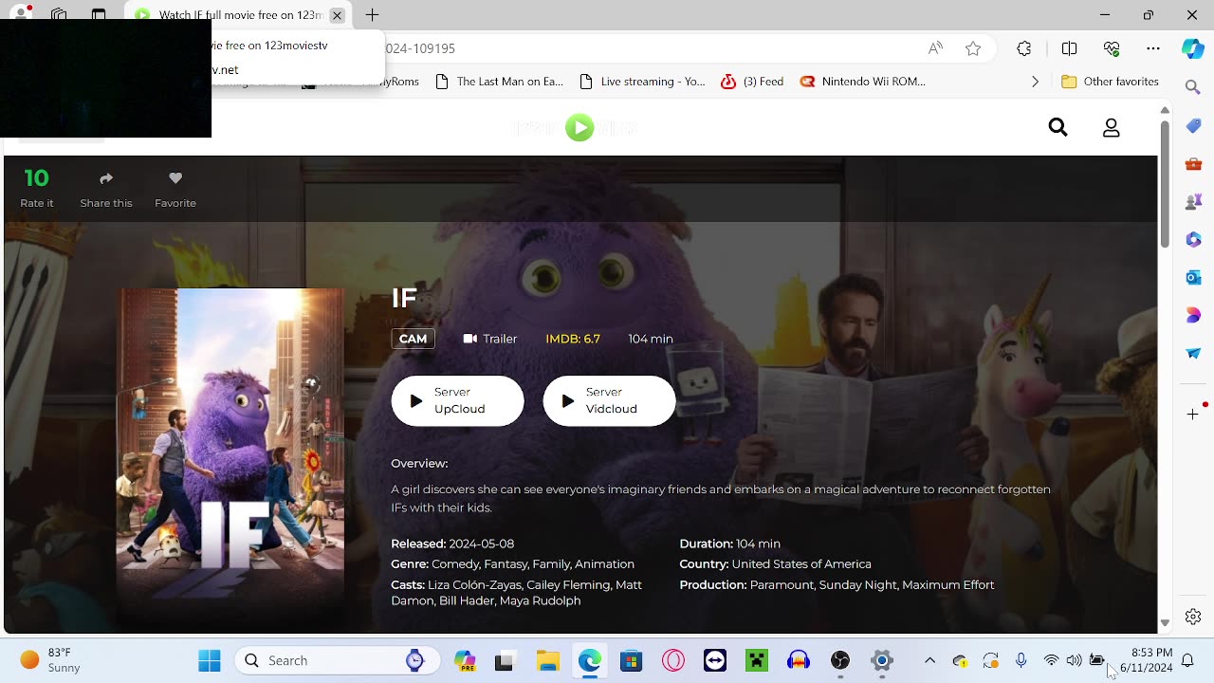Toggle Edge Read aloud icon
The width and height of the screenshot is (1214, 683).
935,48
